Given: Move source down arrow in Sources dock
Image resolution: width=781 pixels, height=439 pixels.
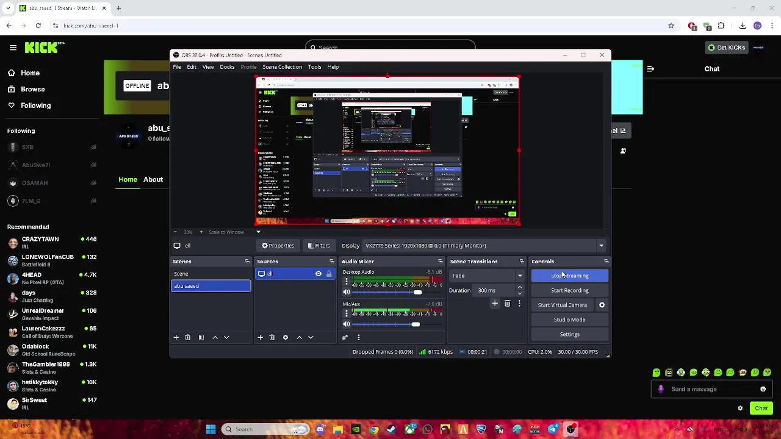Looking at the screenshot, I should (x=311, y=337).
